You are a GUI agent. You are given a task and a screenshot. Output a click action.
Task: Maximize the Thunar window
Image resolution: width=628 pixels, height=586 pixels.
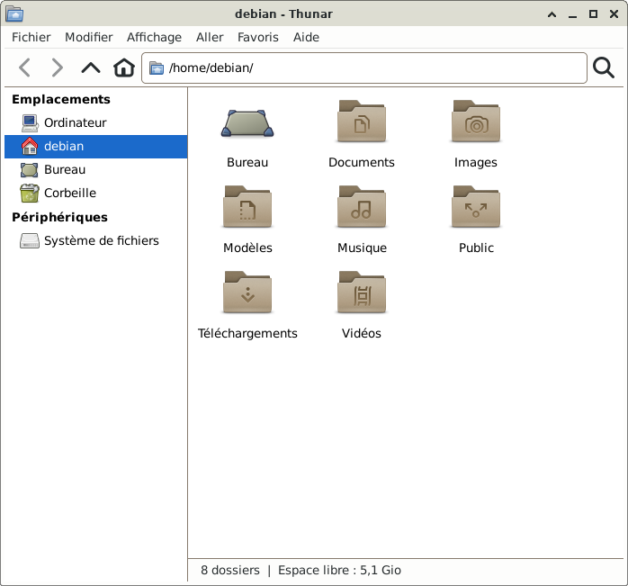coord(593,14)
